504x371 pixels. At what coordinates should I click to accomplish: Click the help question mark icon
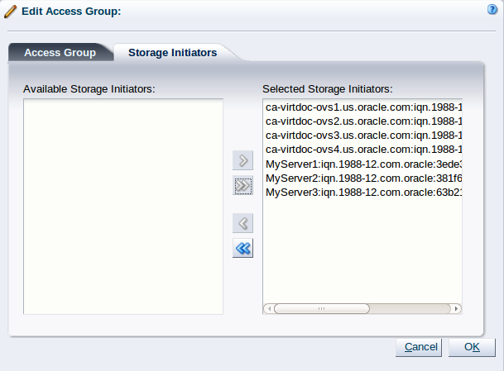click(492, 11)
